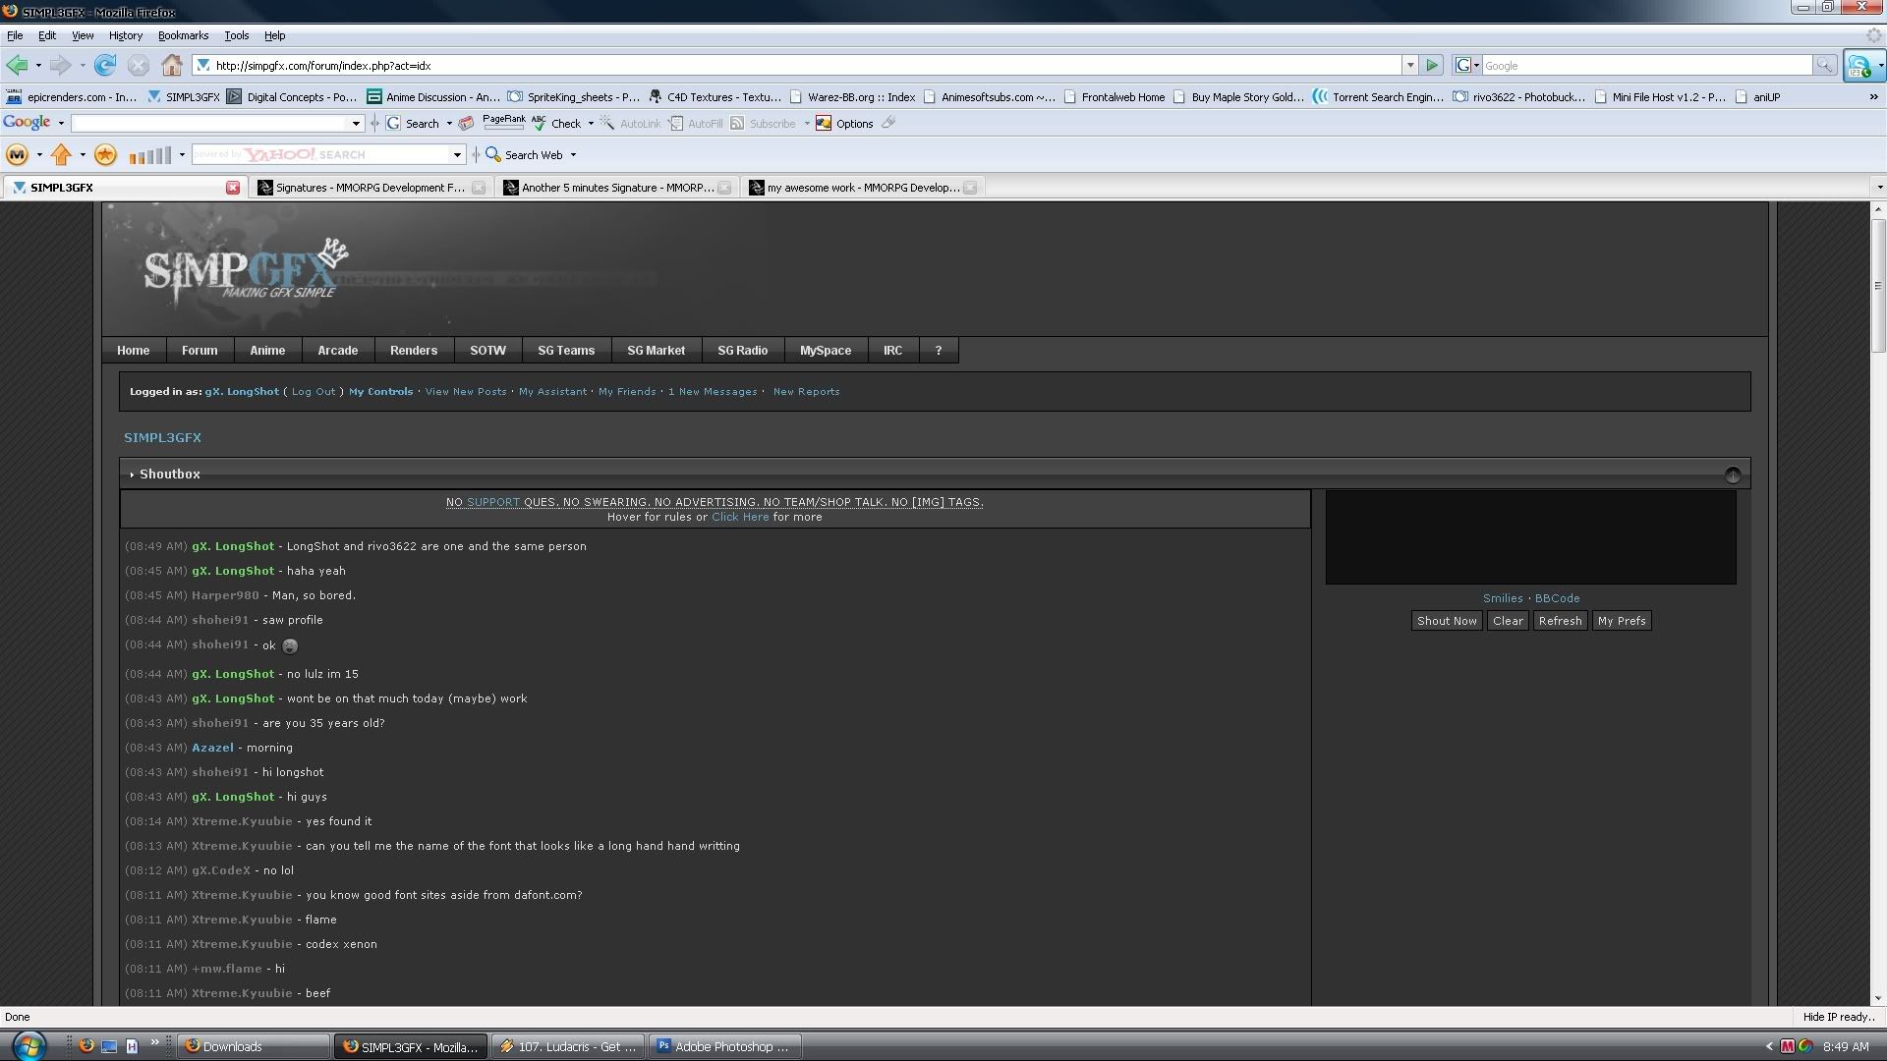Open the Forum nav item
This screenshot has width=1887, height=1061.
(x=200, y=351)
